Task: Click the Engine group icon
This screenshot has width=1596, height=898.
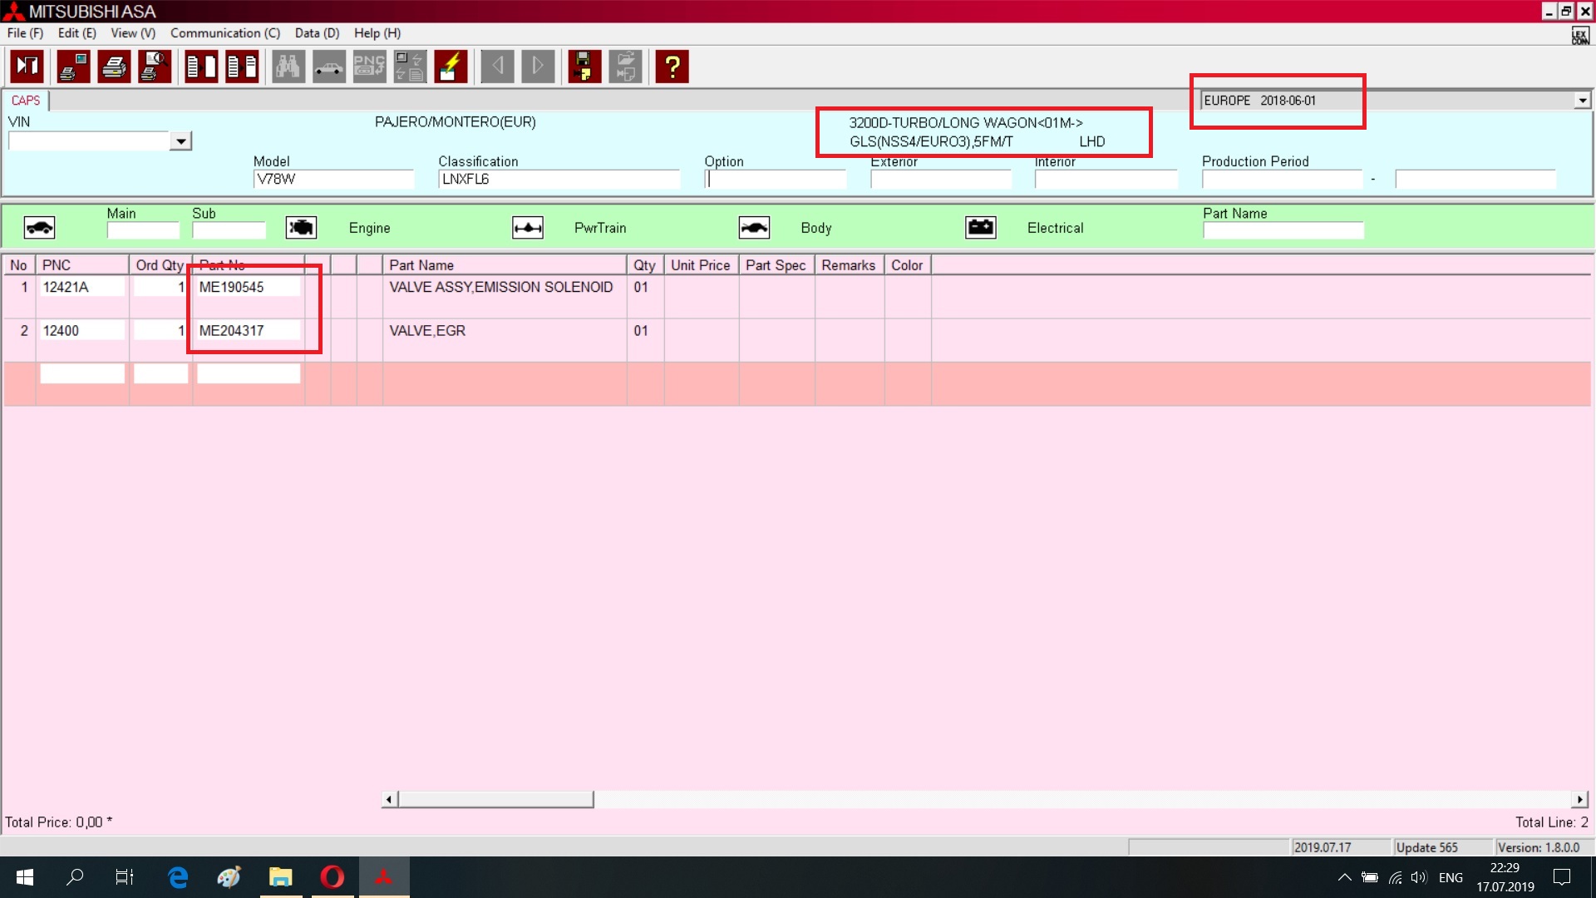Action: point(301,228)
